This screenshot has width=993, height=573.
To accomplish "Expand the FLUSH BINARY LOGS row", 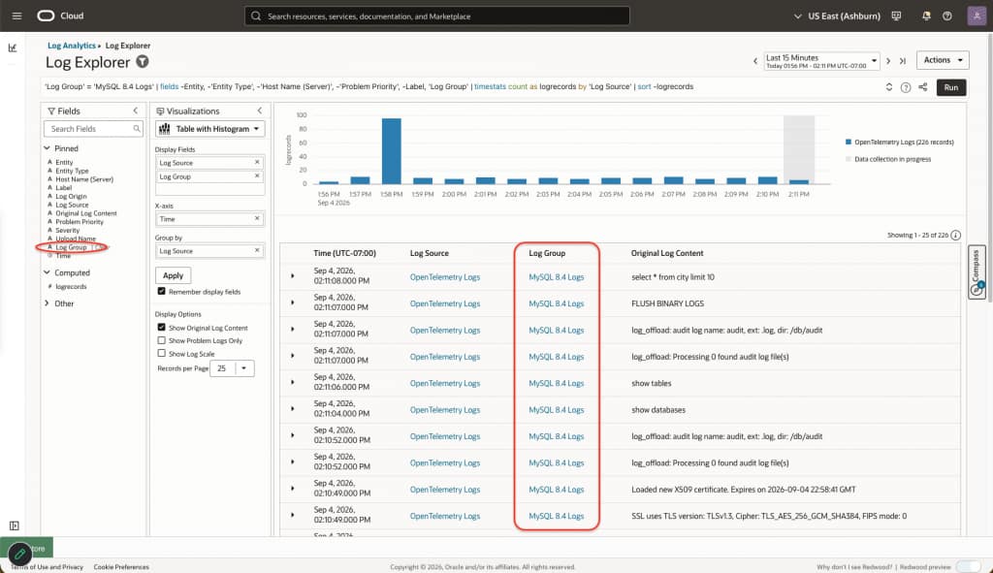I will (293, 302).
